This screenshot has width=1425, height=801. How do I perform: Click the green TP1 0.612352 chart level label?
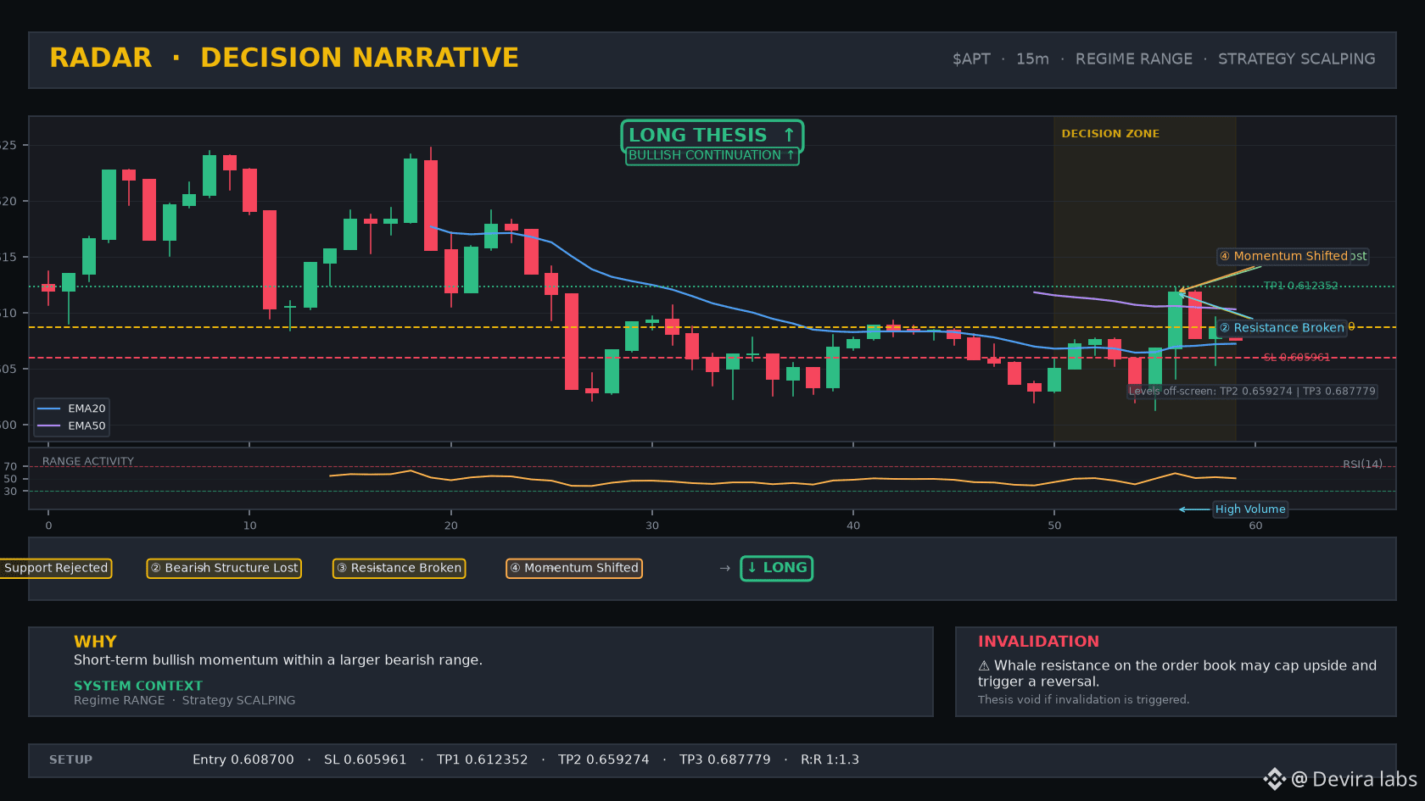pos(1300,286)
